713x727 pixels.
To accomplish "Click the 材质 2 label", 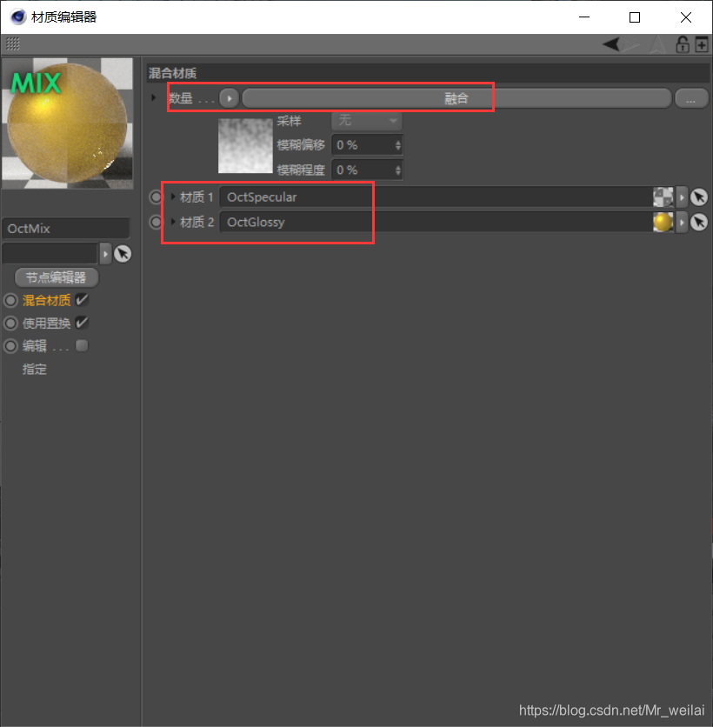I will [x=197, y=222].
